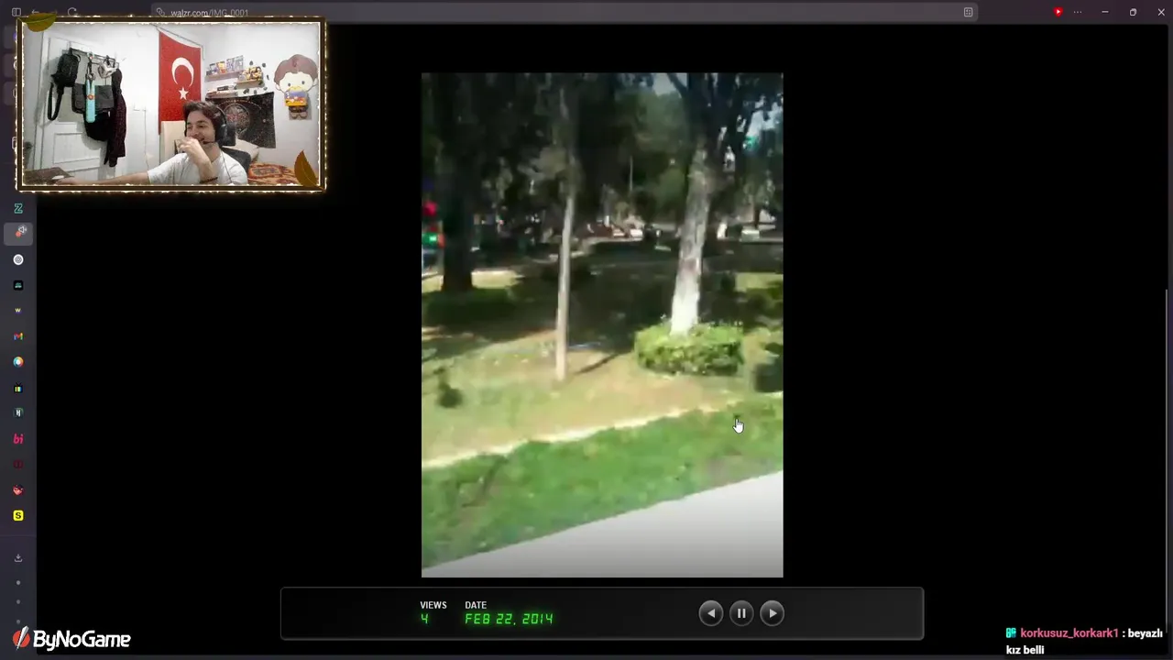Open the downloads icon in sidebar
Image resolution: width=1173 pixels, height=660 pixels.
tap(17, 557)
